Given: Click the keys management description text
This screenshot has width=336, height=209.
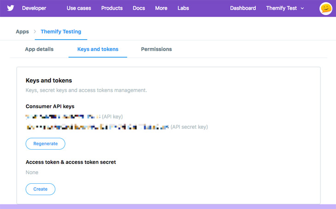Looking at the screenshot, I should [87, 90].
